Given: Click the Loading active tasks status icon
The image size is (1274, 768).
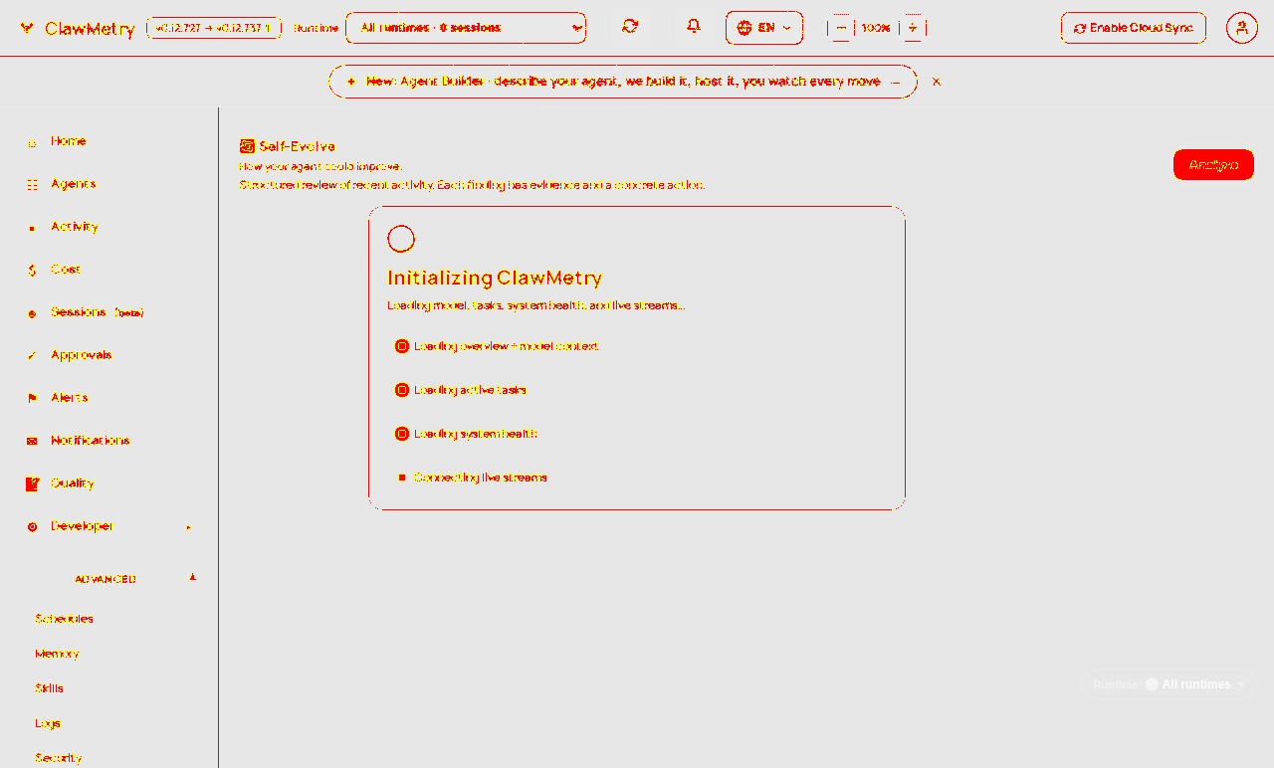Looking at the screenshot, I should point(402,390).
